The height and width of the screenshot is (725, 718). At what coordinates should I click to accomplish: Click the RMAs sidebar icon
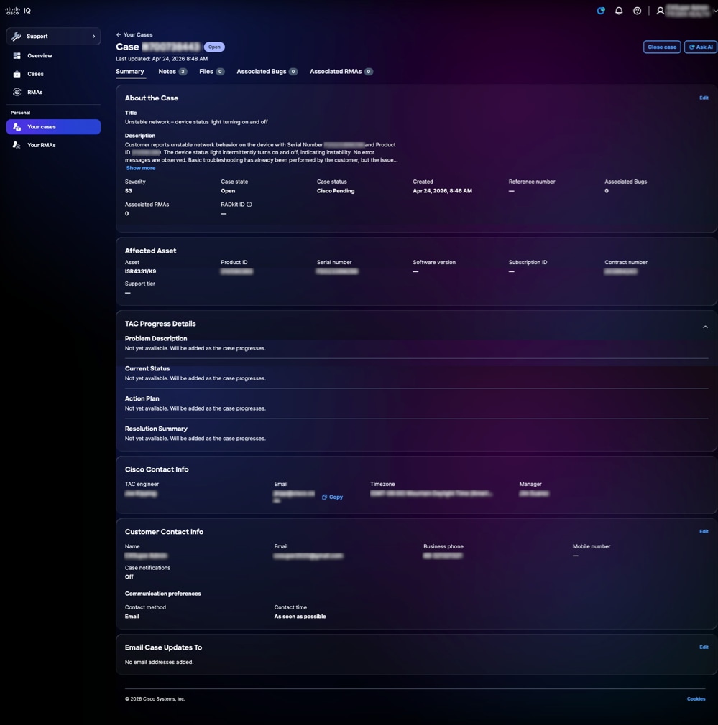(17, 92)
